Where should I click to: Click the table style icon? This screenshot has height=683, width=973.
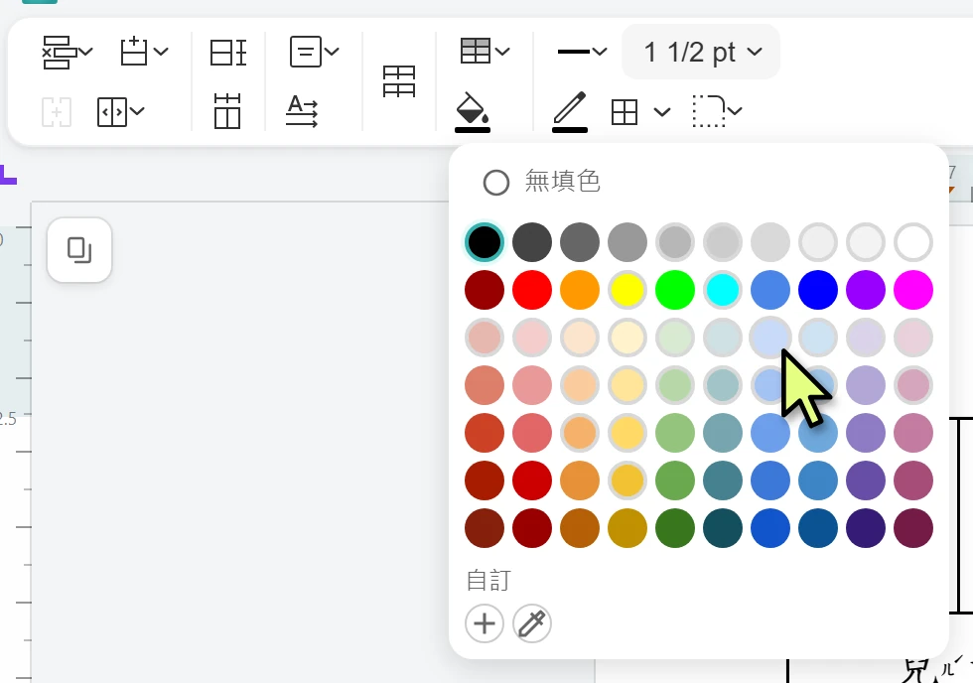476,51
